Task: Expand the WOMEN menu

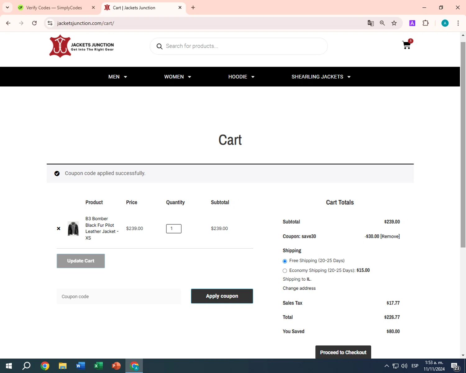Action: (x=178, y=77)
